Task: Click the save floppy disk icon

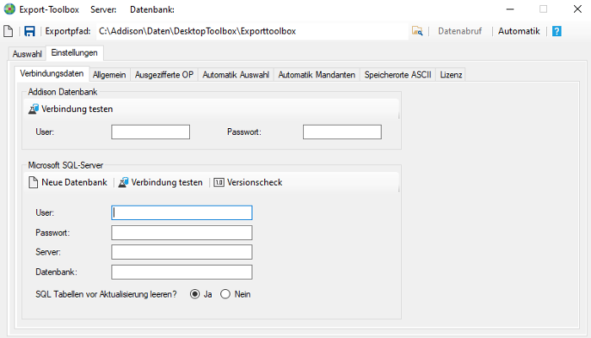Action: (x=30, y=31)
